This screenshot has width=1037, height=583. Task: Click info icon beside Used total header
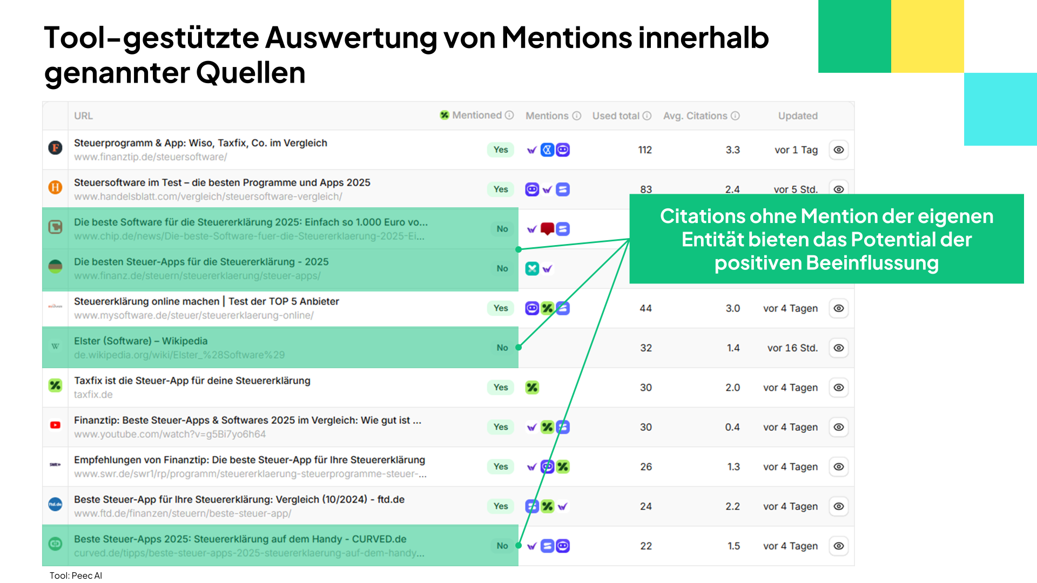(x=647, y=116)
